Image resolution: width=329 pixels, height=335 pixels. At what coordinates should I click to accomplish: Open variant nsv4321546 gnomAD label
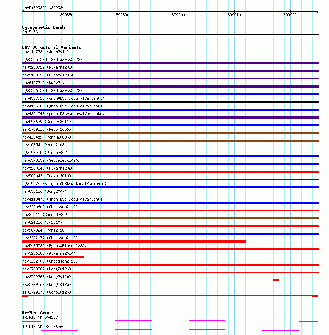click(x=63, y=114)
